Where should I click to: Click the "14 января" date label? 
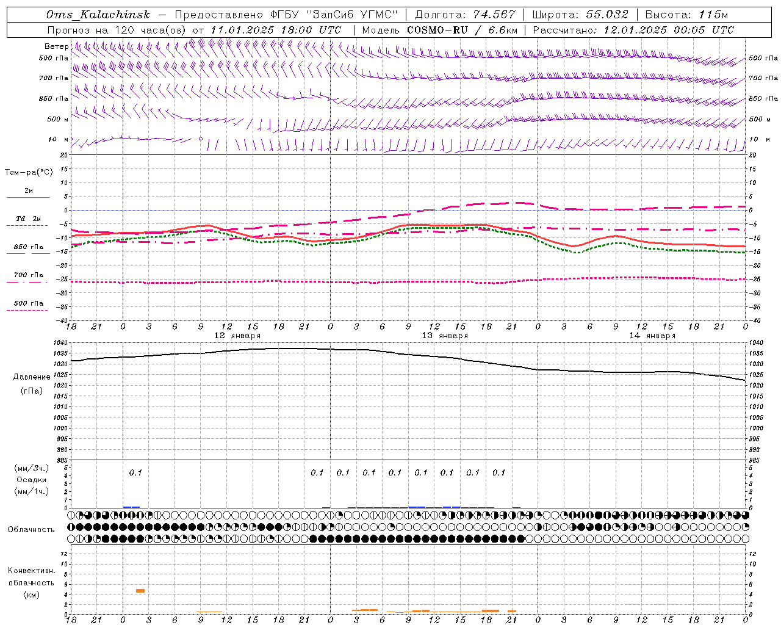click(652, 336)
